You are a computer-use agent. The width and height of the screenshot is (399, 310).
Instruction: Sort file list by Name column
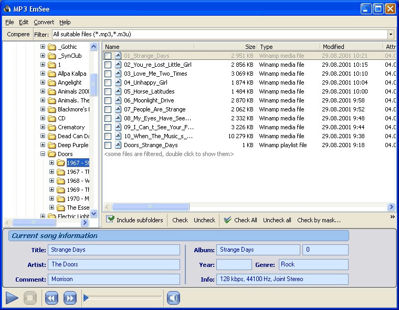click(149, 47)
